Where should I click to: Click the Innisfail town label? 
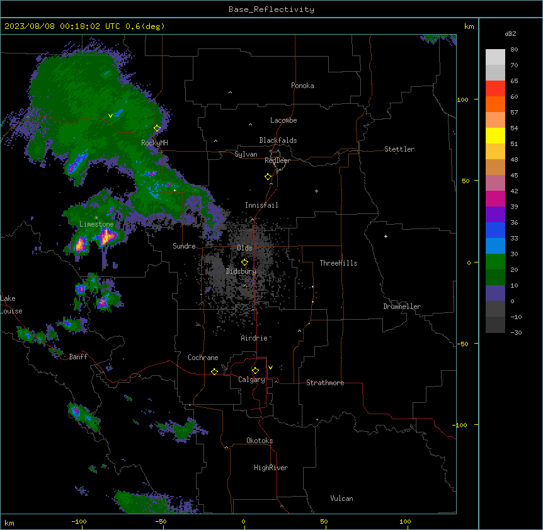tap(261, 205)
